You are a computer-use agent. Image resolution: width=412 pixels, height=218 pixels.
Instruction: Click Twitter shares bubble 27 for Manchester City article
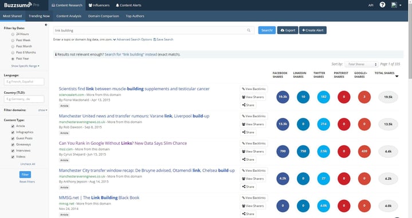coord(323,179)
